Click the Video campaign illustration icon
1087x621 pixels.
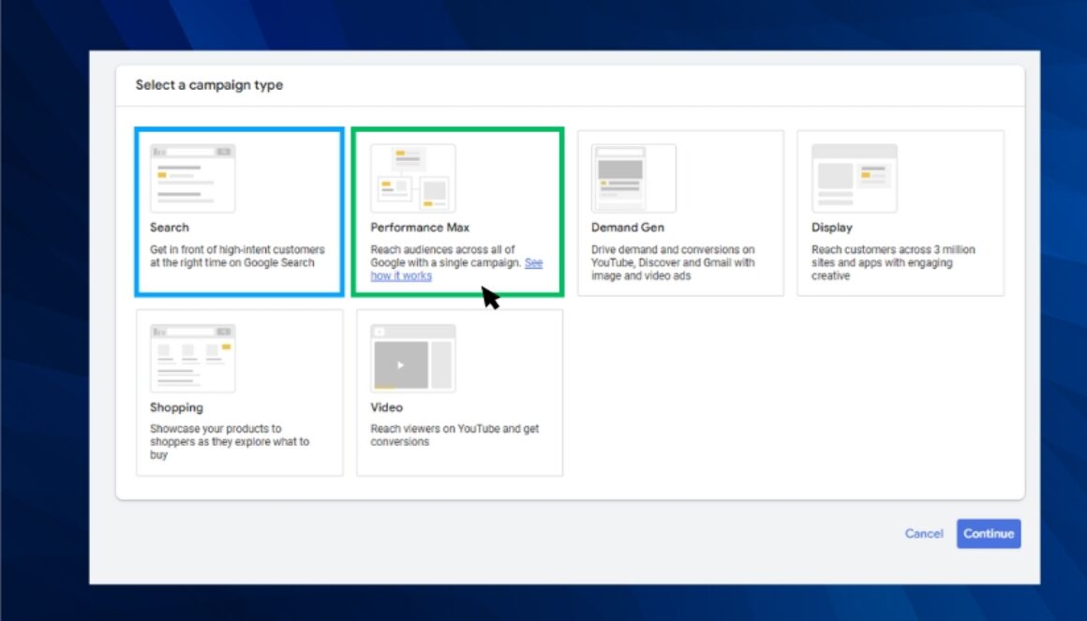pos(413,359)
